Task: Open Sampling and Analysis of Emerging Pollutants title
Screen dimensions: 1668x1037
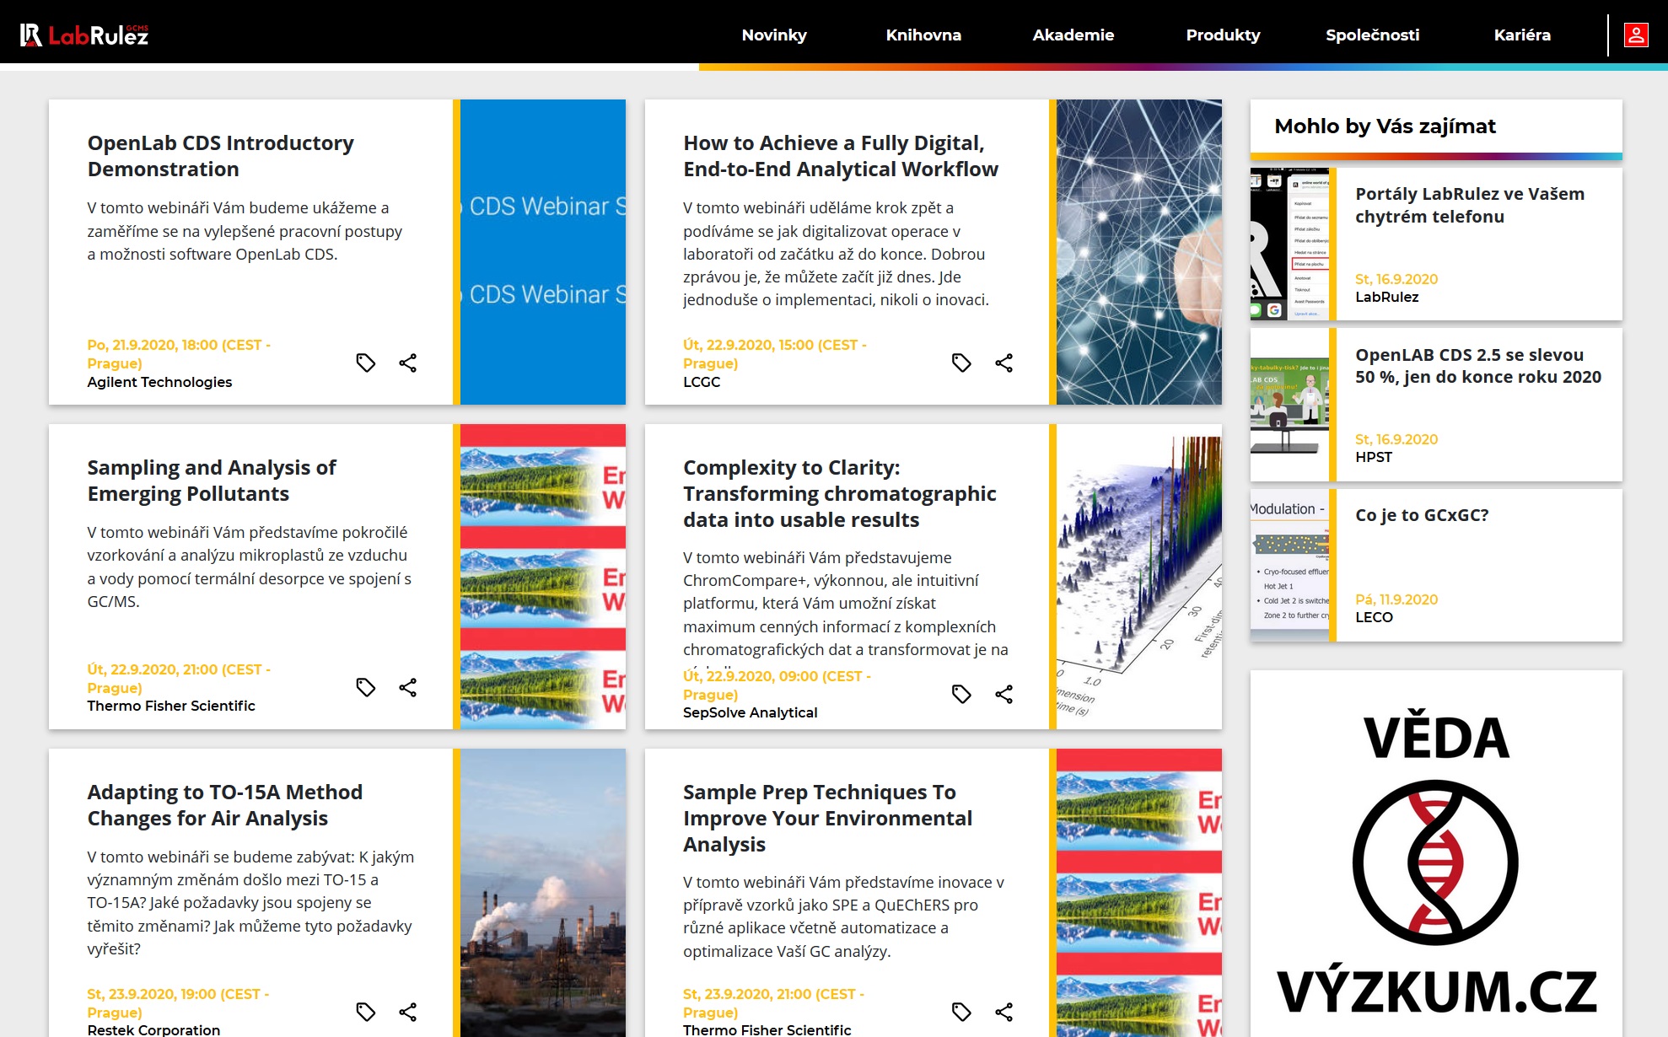Action: pyautogui.click(x=212, y=481)
